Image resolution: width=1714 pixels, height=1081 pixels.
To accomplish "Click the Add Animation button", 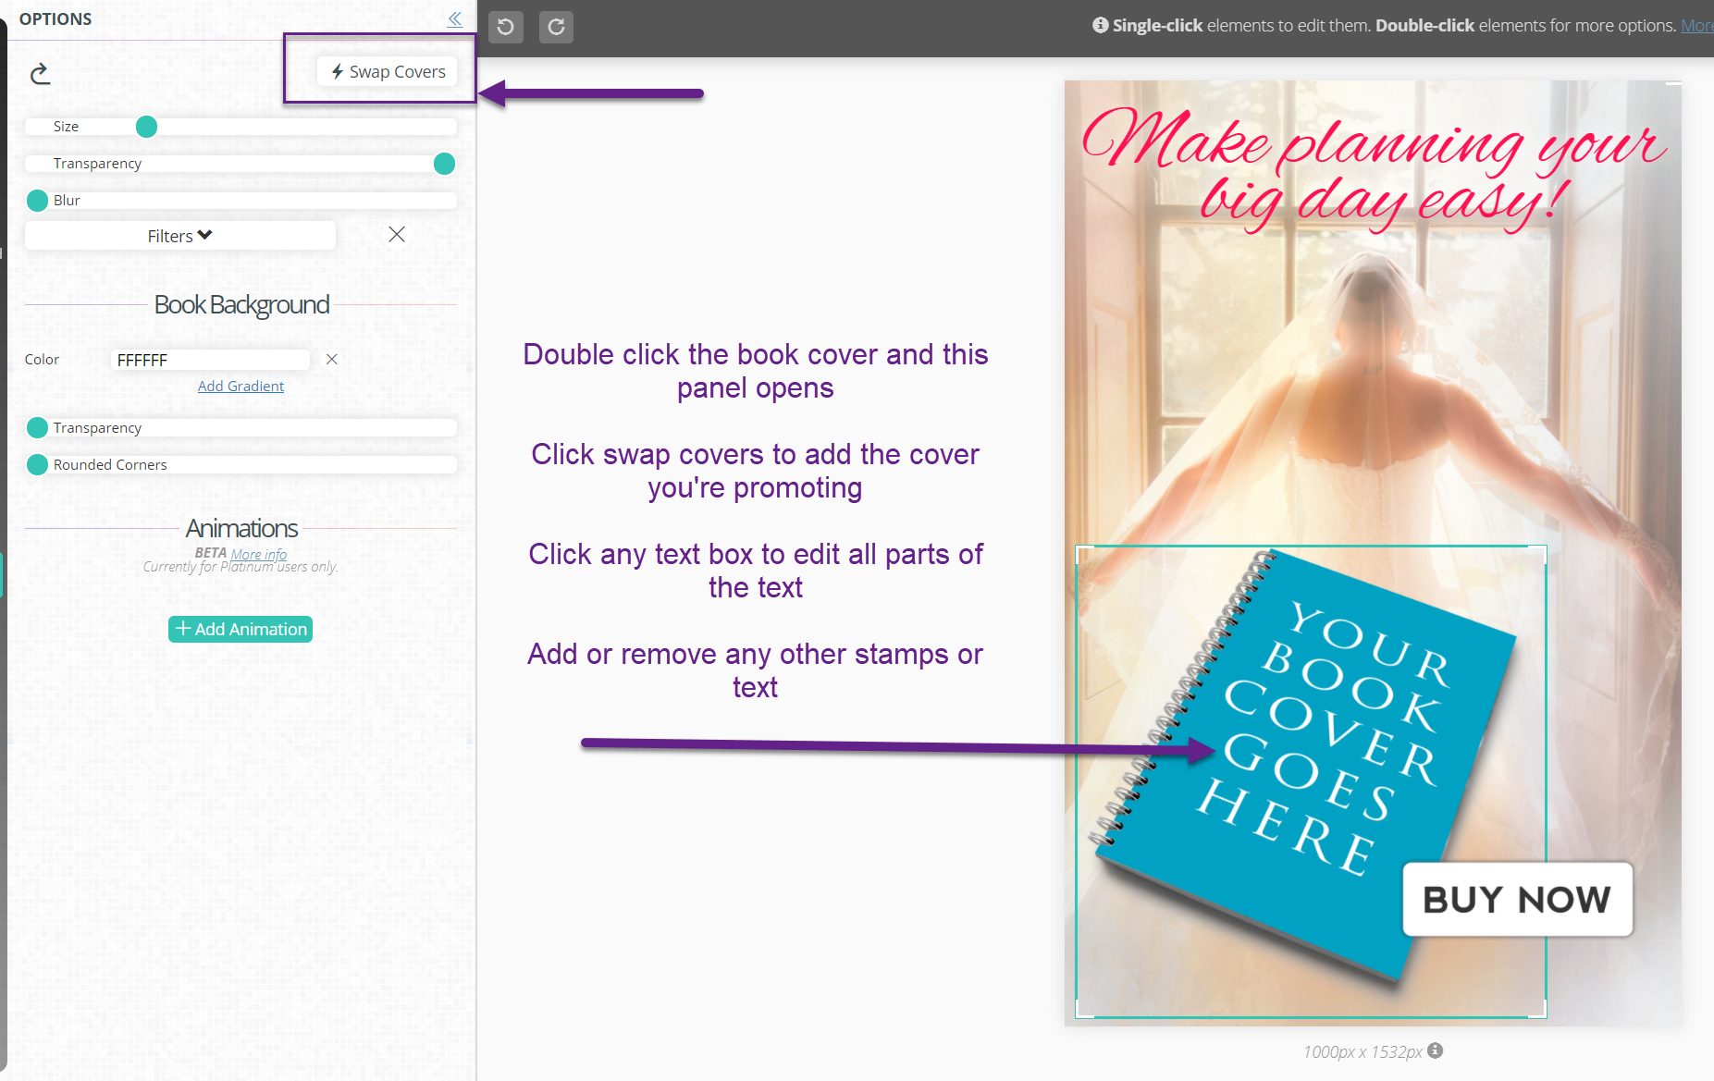I will click(x=240, y=630).
